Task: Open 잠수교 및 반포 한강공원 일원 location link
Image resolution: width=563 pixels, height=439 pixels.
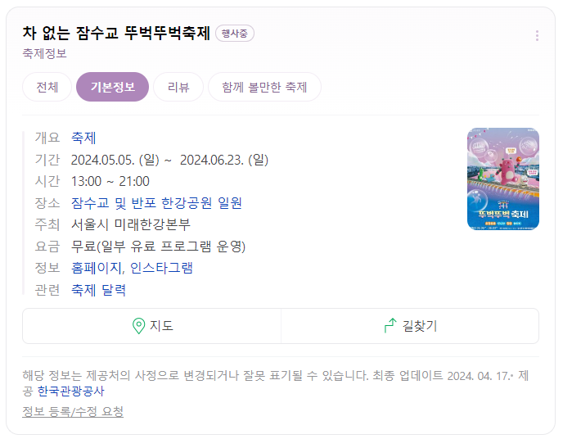Action: tap(156, 203)
